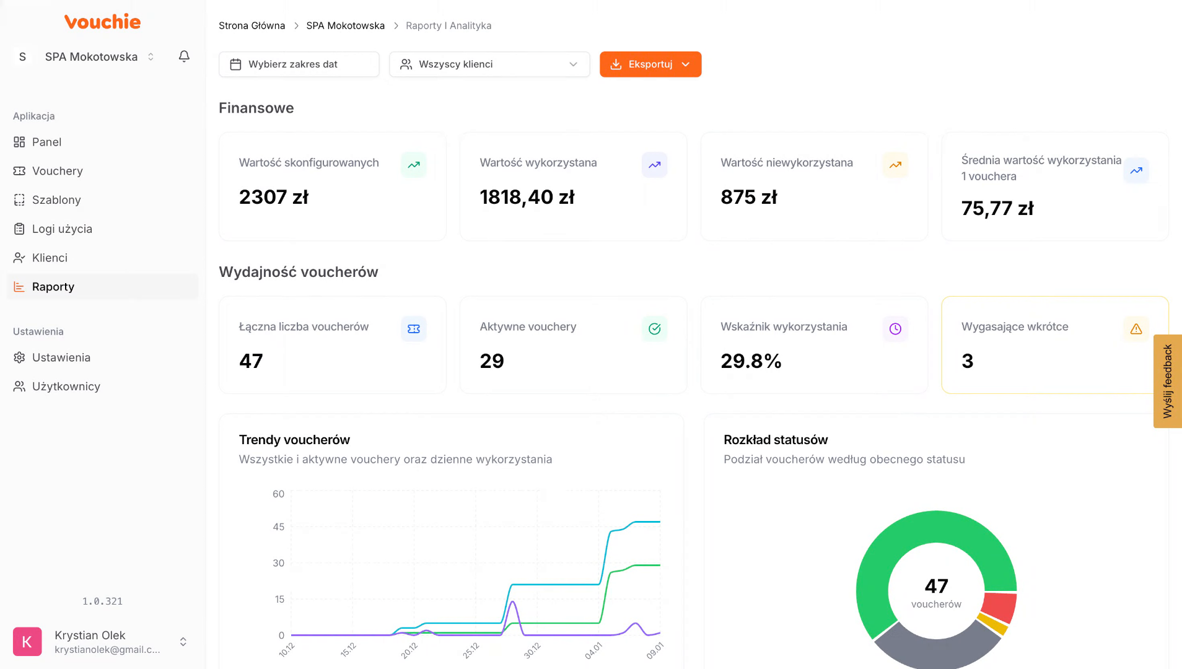This screenshot has width=1182, height=669.
Task: Click the Vouchie logo
Action: pyautogui.click(x=102, y=22)
